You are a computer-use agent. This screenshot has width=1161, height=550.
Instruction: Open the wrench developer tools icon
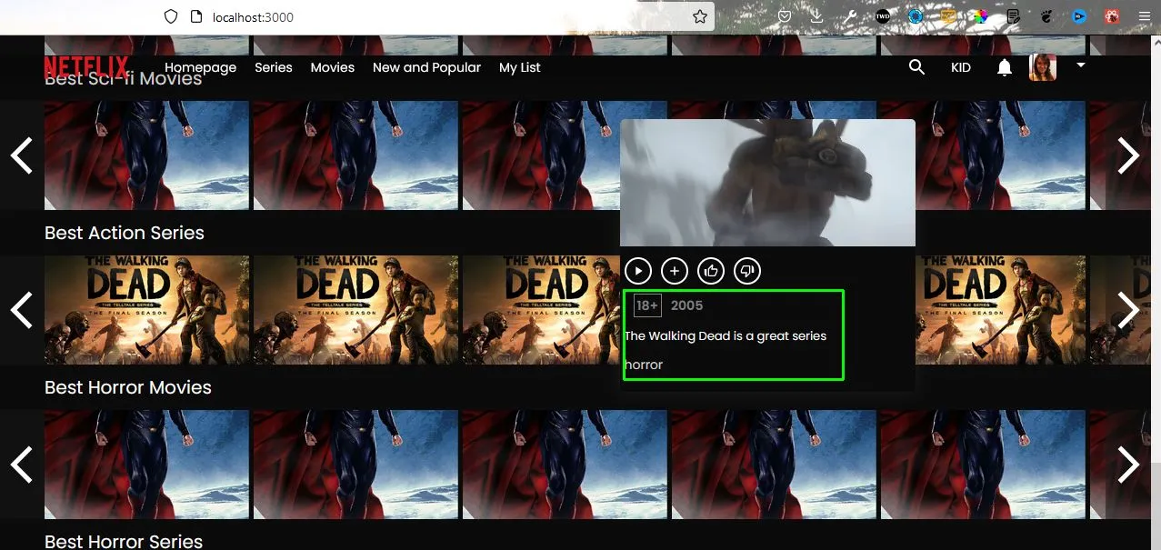coord(850,16)
